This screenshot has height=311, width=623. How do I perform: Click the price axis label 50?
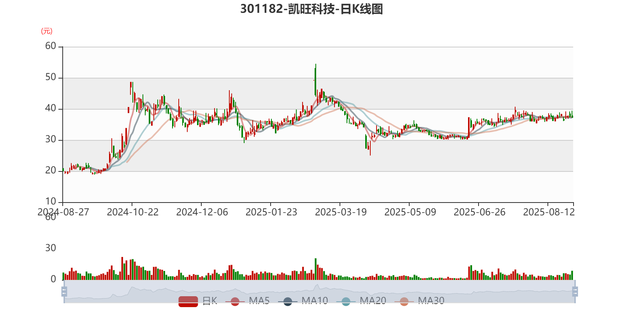[x=51, y=77]
